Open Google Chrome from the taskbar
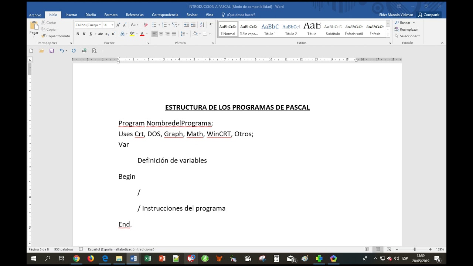 click(x=76, y=259)
